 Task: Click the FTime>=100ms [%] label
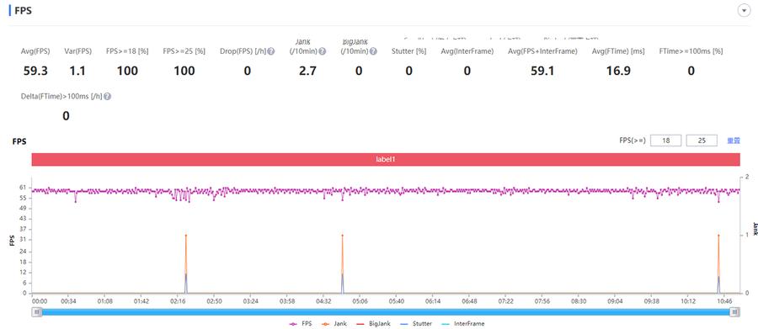pos(691,51)
